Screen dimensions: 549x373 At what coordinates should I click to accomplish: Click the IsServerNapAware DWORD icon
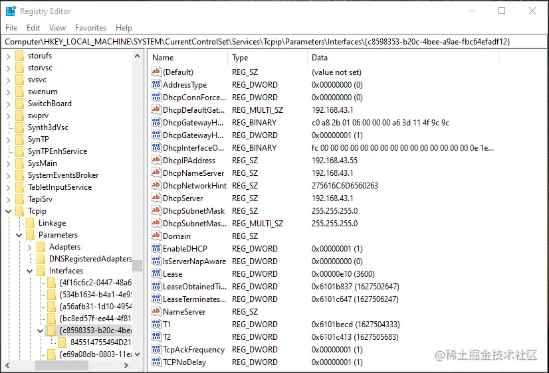[x=156, y=261]
